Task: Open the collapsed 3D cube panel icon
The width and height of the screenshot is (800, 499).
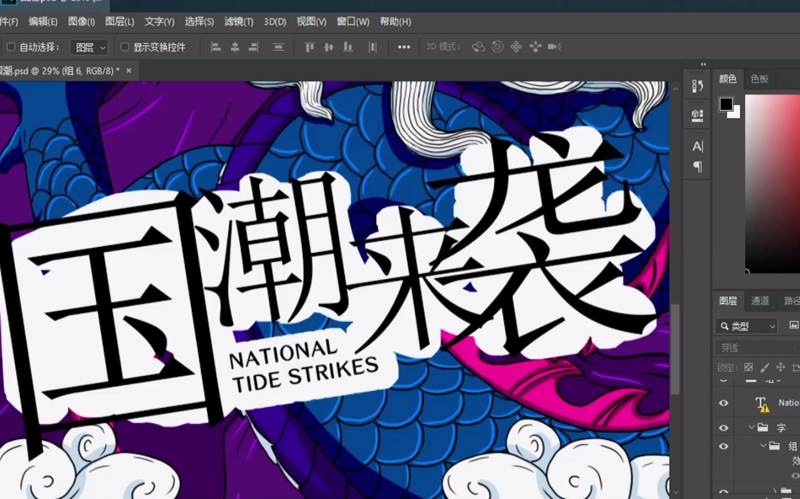Action: click(x=697, y=115)
